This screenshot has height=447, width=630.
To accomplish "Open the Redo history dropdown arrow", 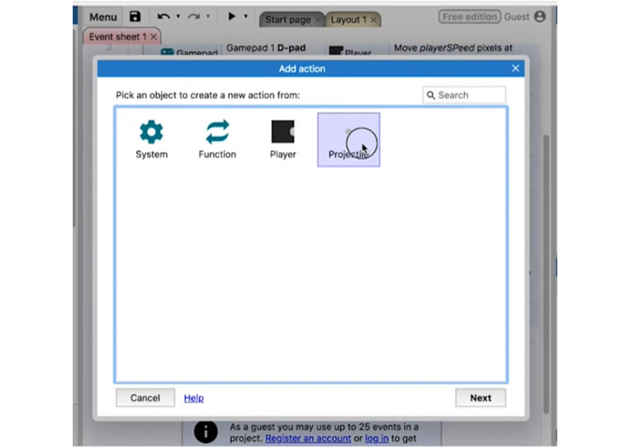I will (208, 17).
